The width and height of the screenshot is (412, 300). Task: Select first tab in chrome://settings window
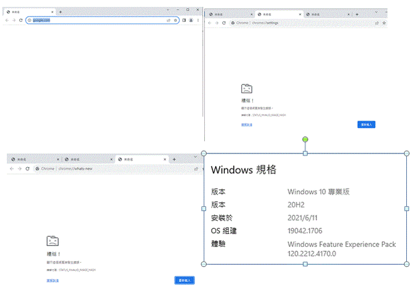point(230,14)
